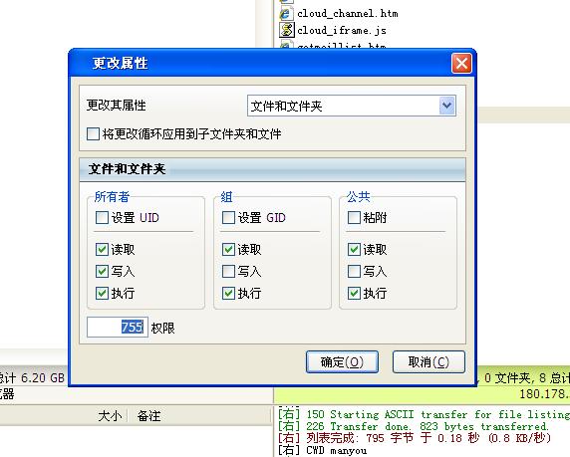Click the cloud_iframe.js file name
The image size is (570, 457).
point(342,30)
